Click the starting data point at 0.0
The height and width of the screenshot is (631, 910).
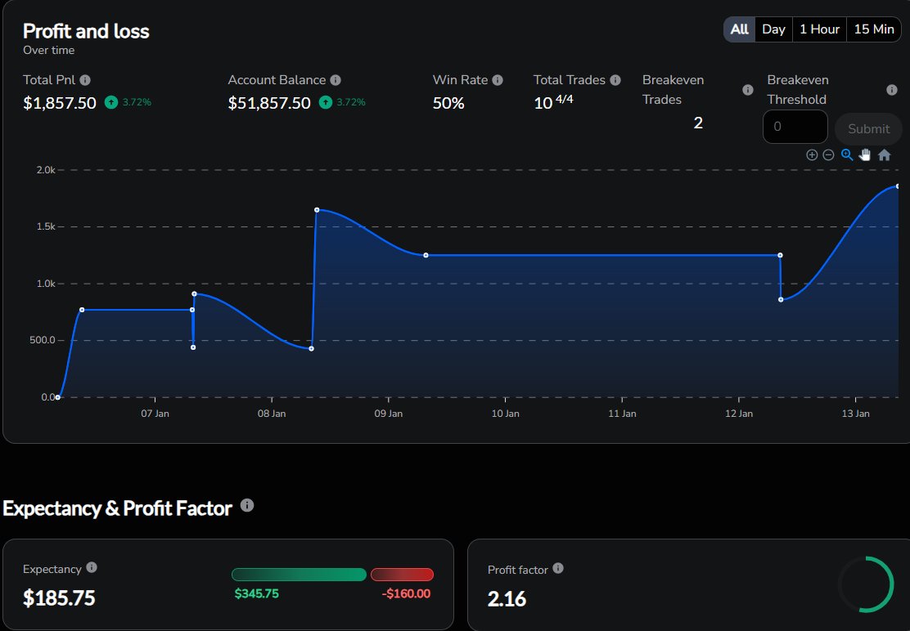click(57, 397)
